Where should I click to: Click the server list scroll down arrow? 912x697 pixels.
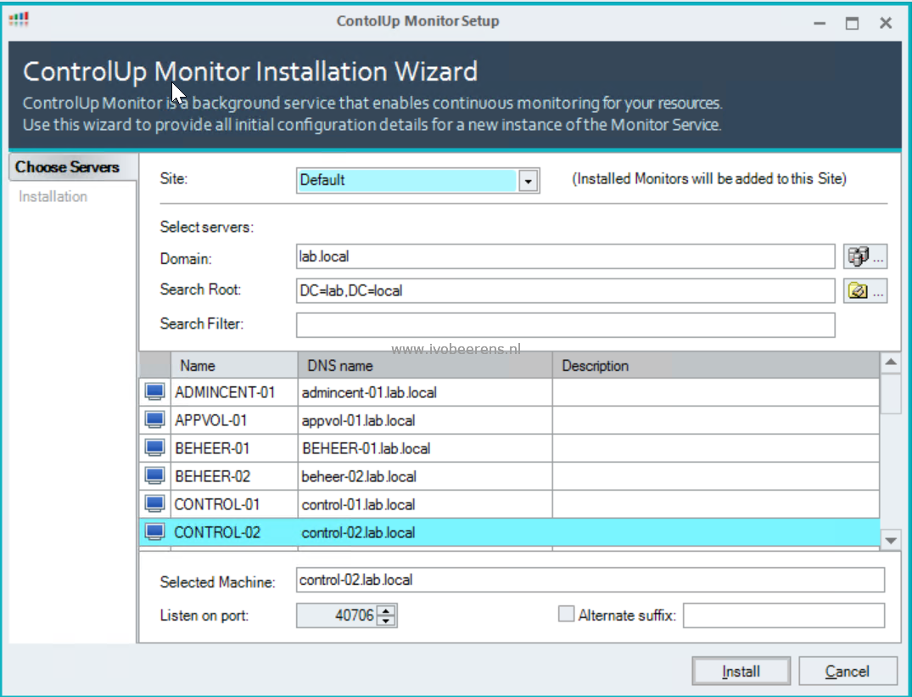coord(891,541)
